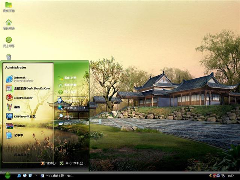
Task: Expand hidden system tray icons arrow
Action: pos(210,176)
